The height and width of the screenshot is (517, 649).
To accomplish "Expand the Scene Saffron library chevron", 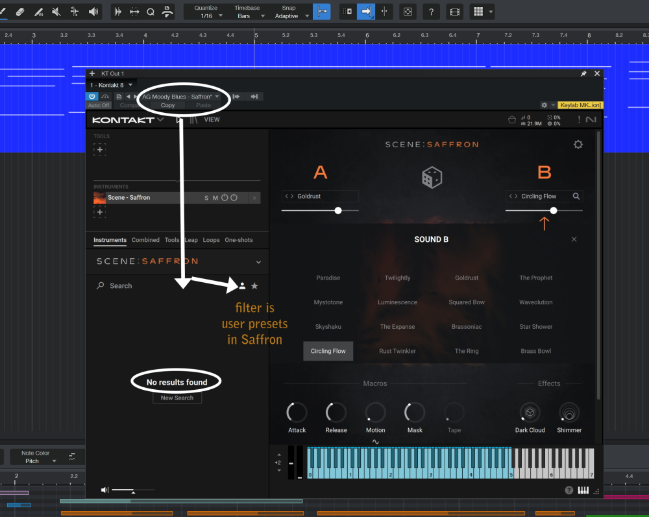I will click(x=258, y=262).
